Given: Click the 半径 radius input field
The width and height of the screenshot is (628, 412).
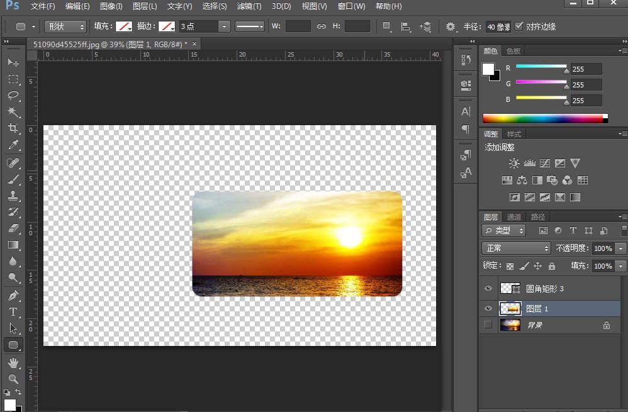Looking at the screenshot, I should pyautogui.click(x=498, y=27).
